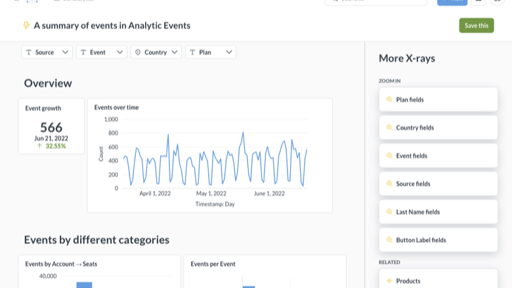Viewport: 512px width, 288px height.
Task: Click the 32.55% growth percentage
Action: point(56,146)
